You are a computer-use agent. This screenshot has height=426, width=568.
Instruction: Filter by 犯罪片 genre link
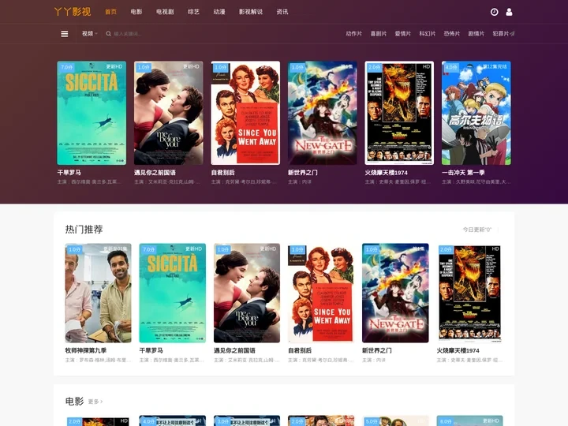click(501, 34)
